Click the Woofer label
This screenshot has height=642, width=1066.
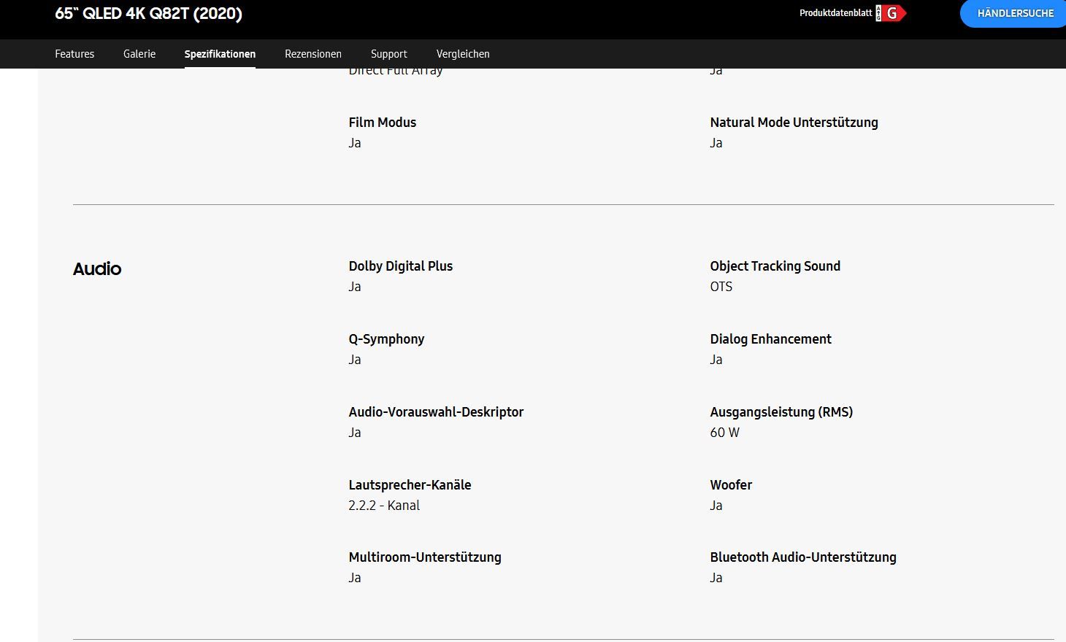coord(731,485)
